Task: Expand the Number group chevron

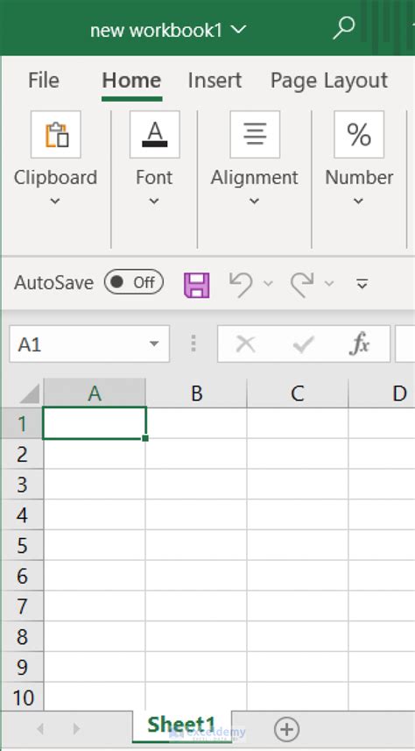Action: click(358, 202)
